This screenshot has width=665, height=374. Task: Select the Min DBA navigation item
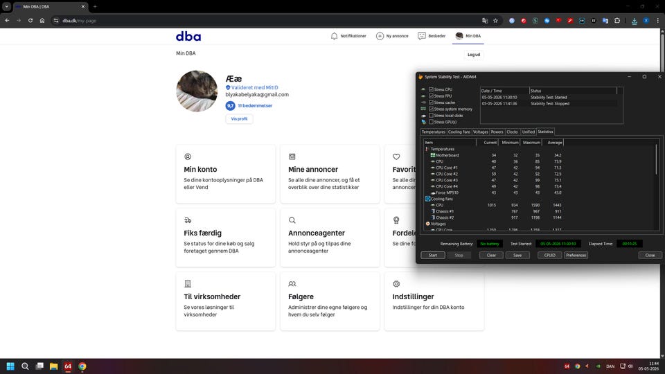pyautogui.click(x=468, y=36)
